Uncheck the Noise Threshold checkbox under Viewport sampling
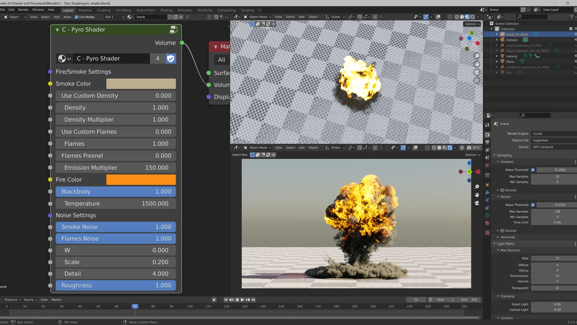Viewport: 577px width, 325px height. point(533,170)
